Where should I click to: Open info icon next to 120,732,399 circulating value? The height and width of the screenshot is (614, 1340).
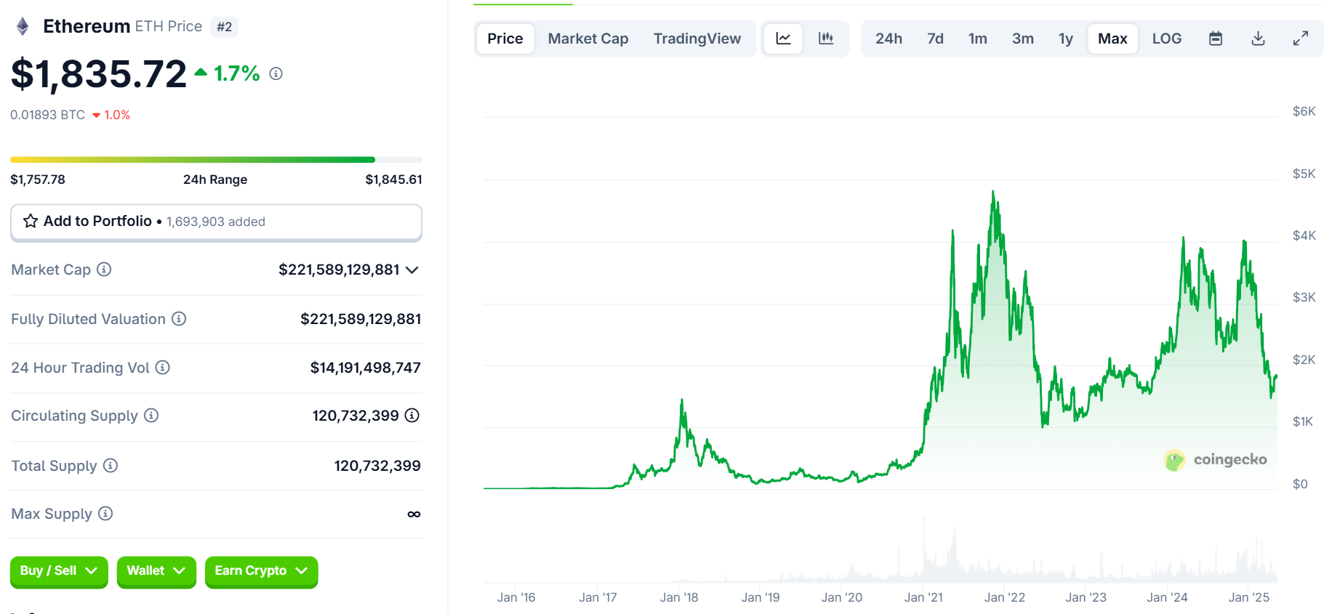pyautogui.click(x=412, y=415)
